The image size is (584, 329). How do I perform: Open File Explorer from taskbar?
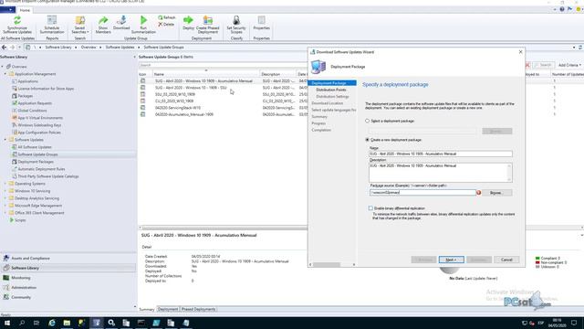[67, 323]
